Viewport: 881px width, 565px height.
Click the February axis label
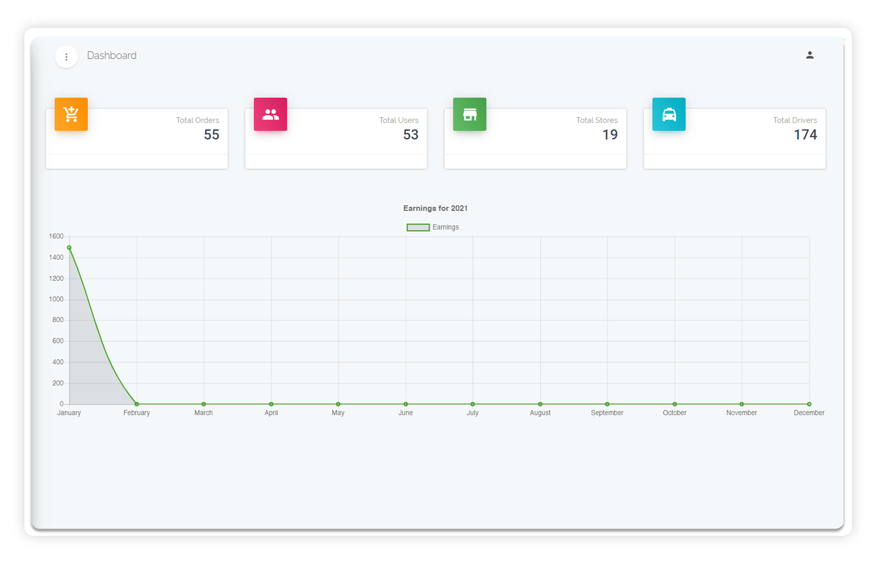137,413
